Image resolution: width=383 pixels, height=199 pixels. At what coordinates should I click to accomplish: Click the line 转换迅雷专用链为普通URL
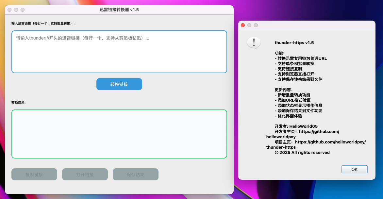click(x=301, y=58)
